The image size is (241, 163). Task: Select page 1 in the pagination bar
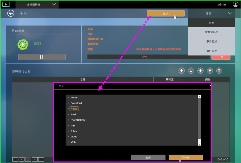pos(28,159)
